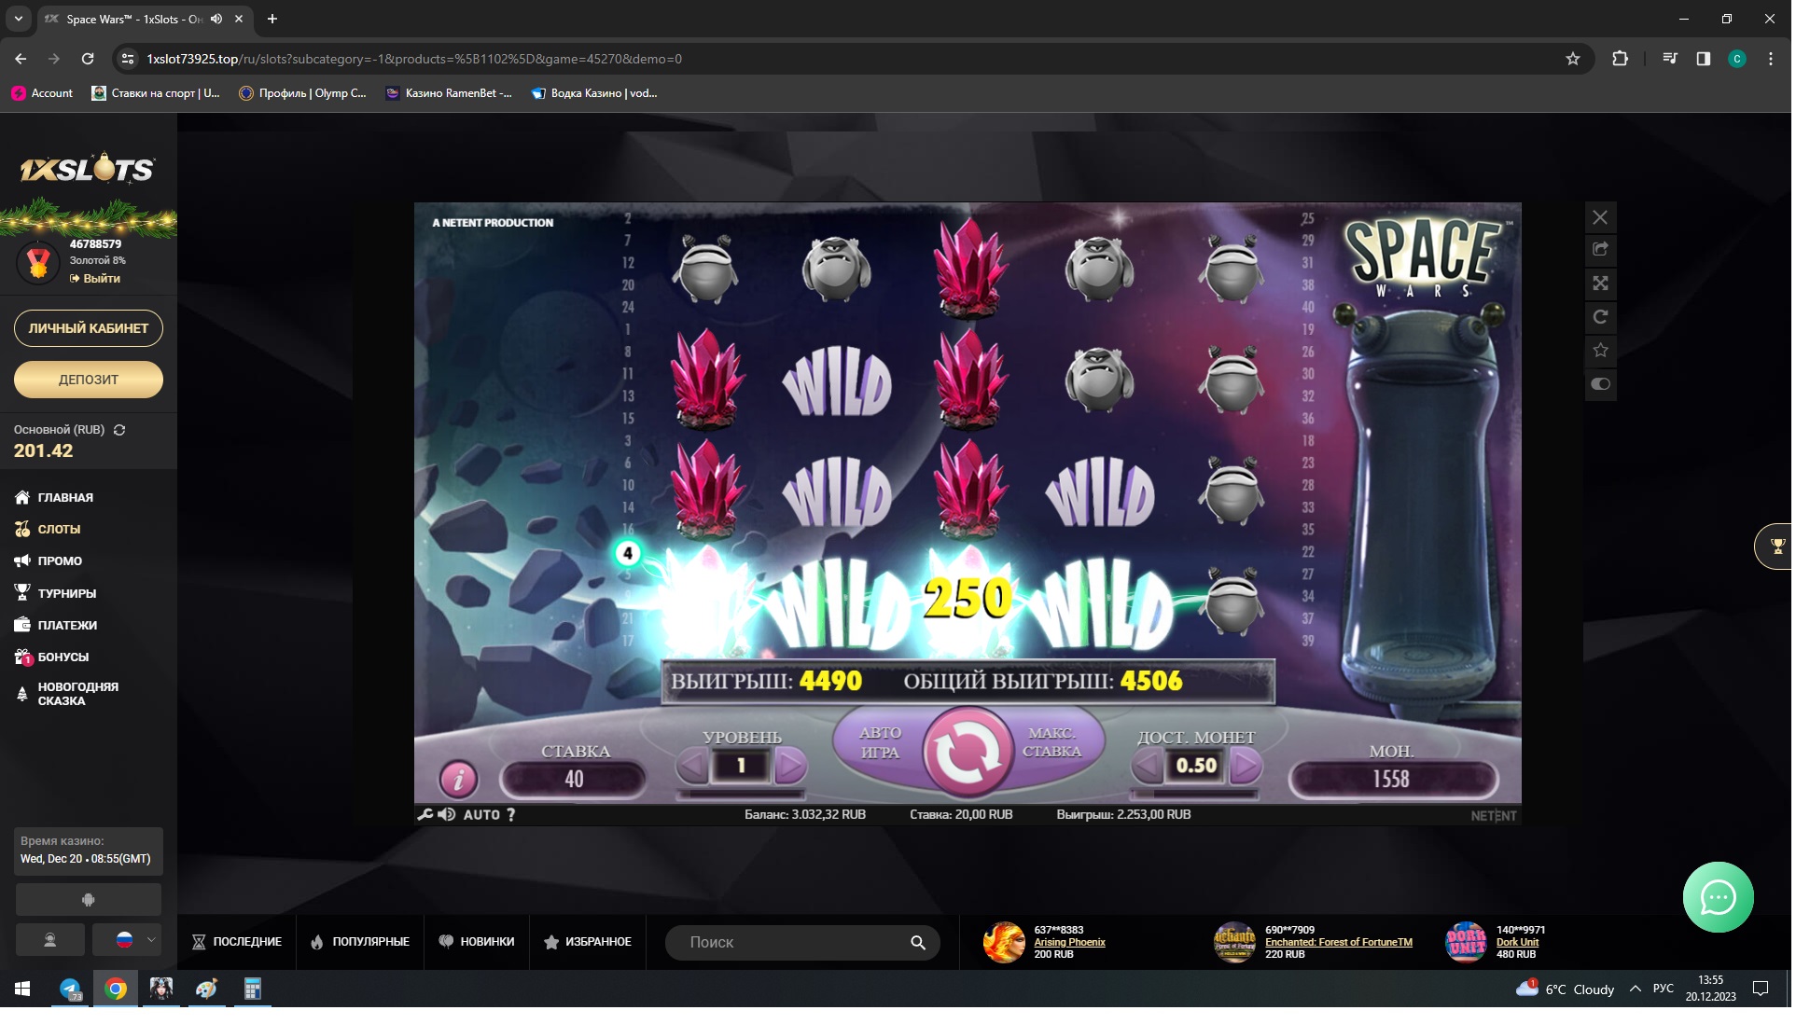Decrease coin value with left arrow
1810x1024 pixels.
(x=1148, y=766)
